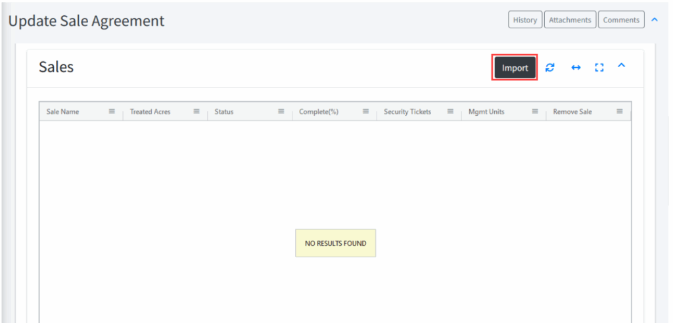Expand Sales panel to fullscreen

coord(599,68)
